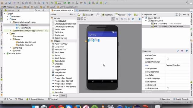Image resolution: width=193 pixels, height=108 pixels.
Task: Click the Properties restore default arrow icon
Action: [182, 51]
